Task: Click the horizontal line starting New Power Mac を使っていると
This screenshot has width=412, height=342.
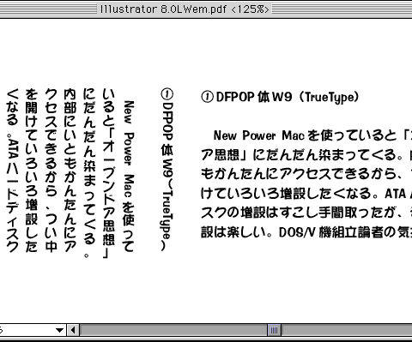Action: pyautogui.click(x=312, y=135)
